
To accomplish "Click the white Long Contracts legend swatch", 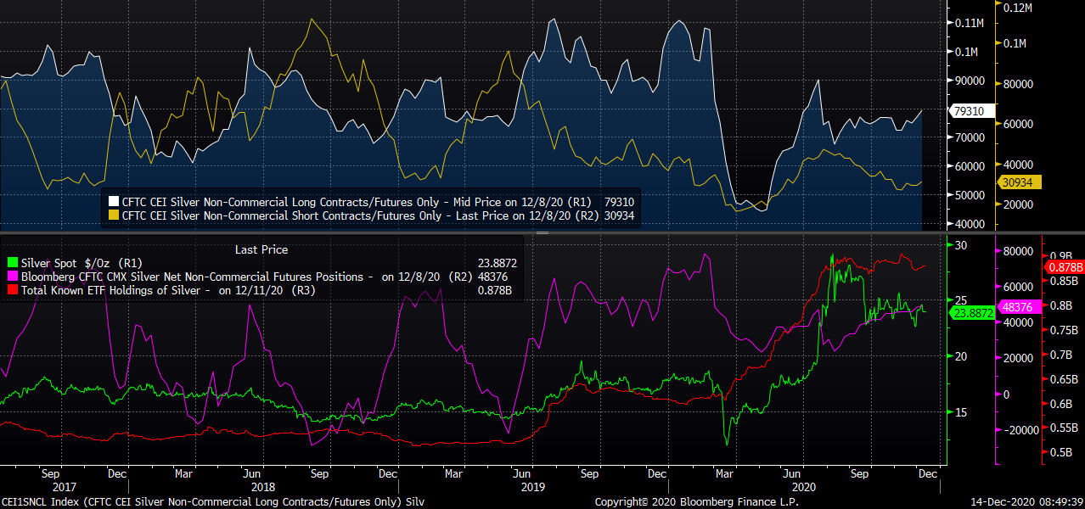I will [113, 203].
